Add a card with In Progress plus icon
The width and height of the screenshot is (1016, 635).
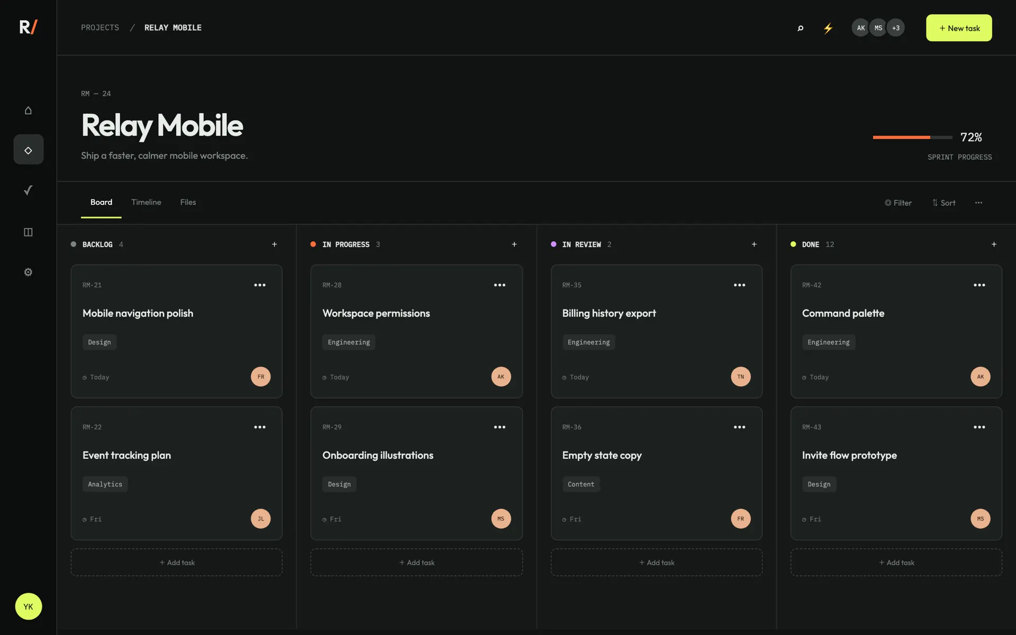coord(514,244)
